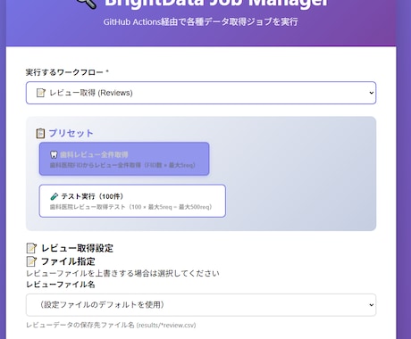Click the tooth icon in first preset
Screen dimensions: 411x339
tap(54, 154)
